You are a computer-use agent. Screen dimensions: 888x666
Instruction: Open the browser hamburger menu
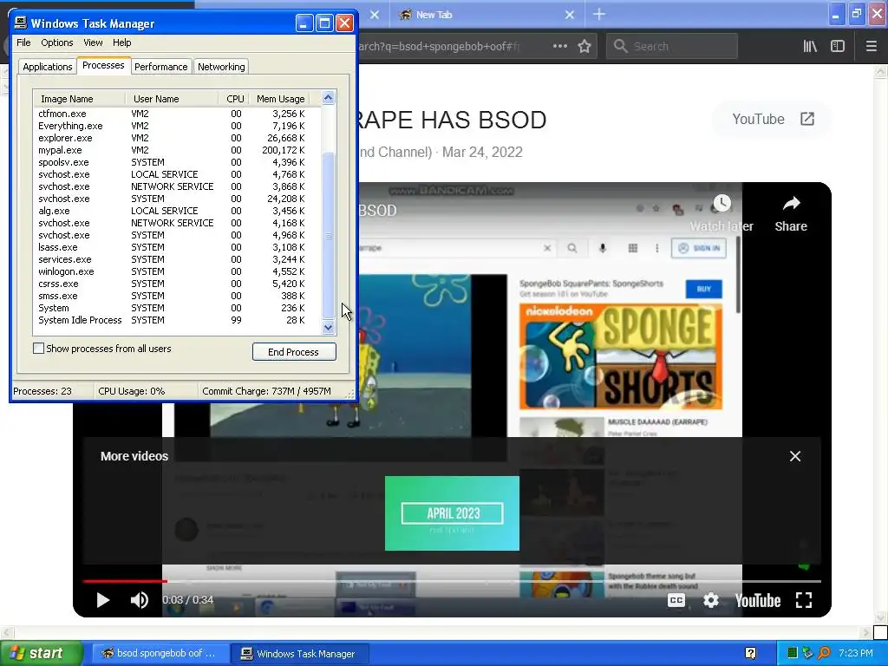click(x=871, y=47)
